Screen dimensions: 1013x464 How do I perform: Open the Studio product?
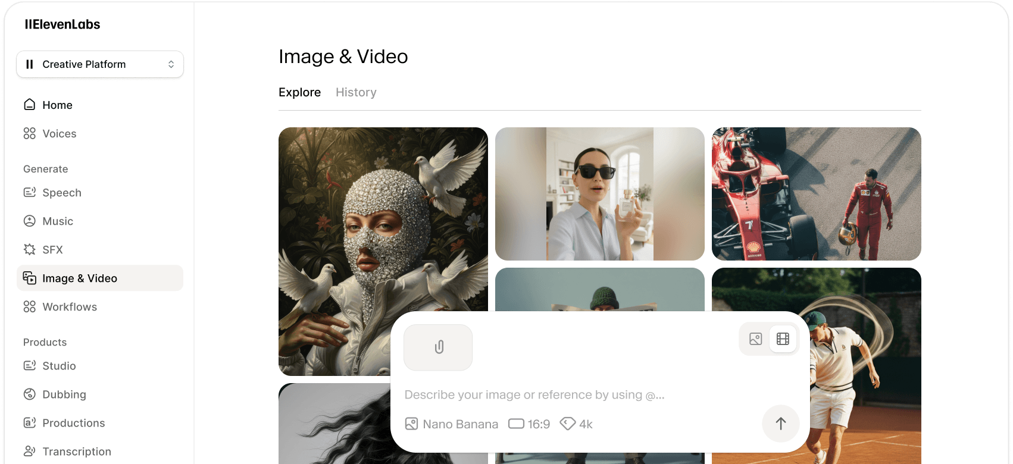tap(100, 365)
